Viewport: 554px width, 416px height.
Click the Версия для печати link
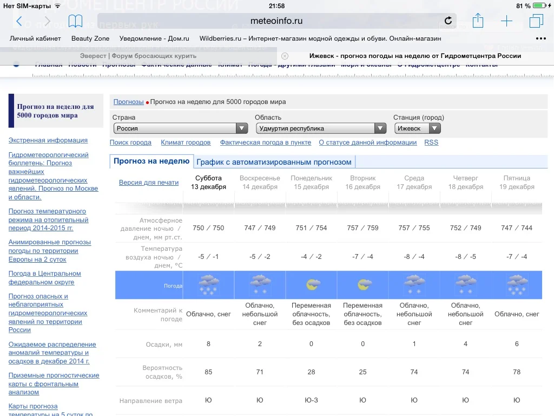(x=149, y=182)
